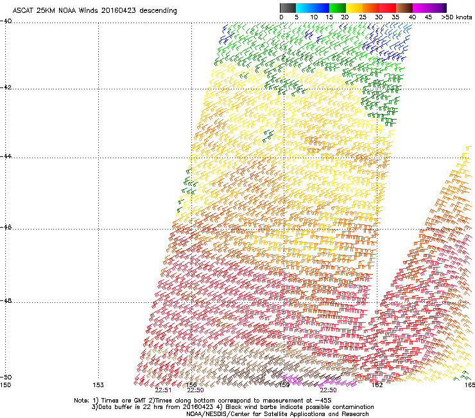
Task: Click the '150' longitude axis label
Action: point(5,385)
